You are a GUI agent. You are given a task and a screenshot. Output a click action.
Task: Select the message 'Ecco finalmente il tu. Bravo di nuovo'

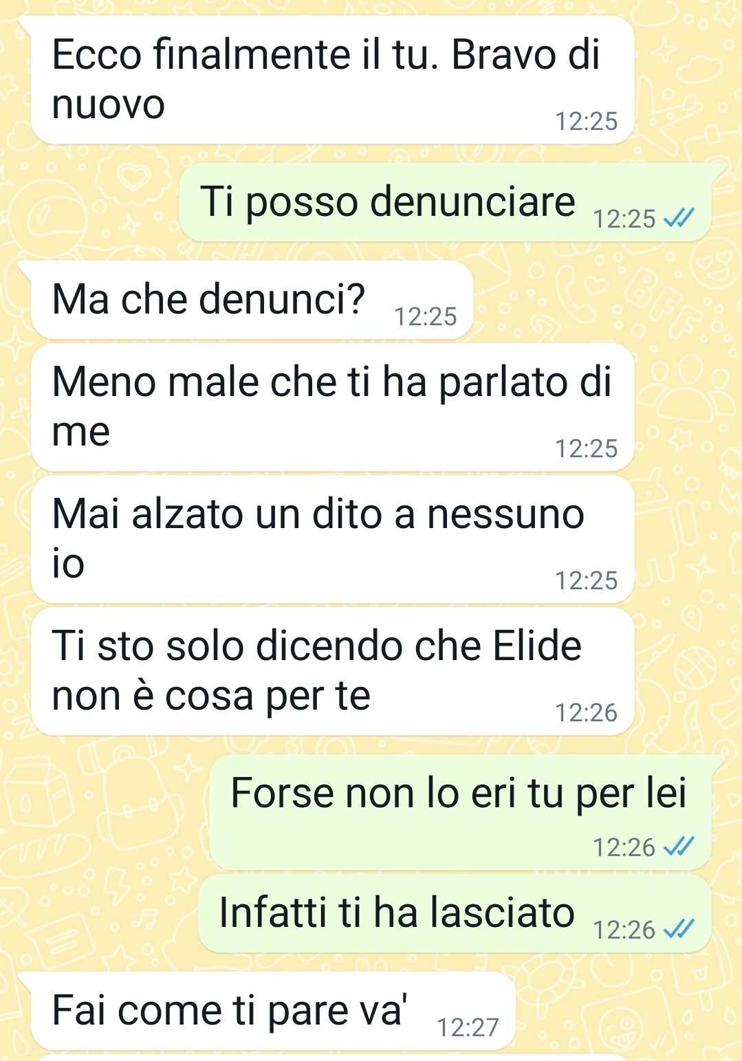(332, 80)
